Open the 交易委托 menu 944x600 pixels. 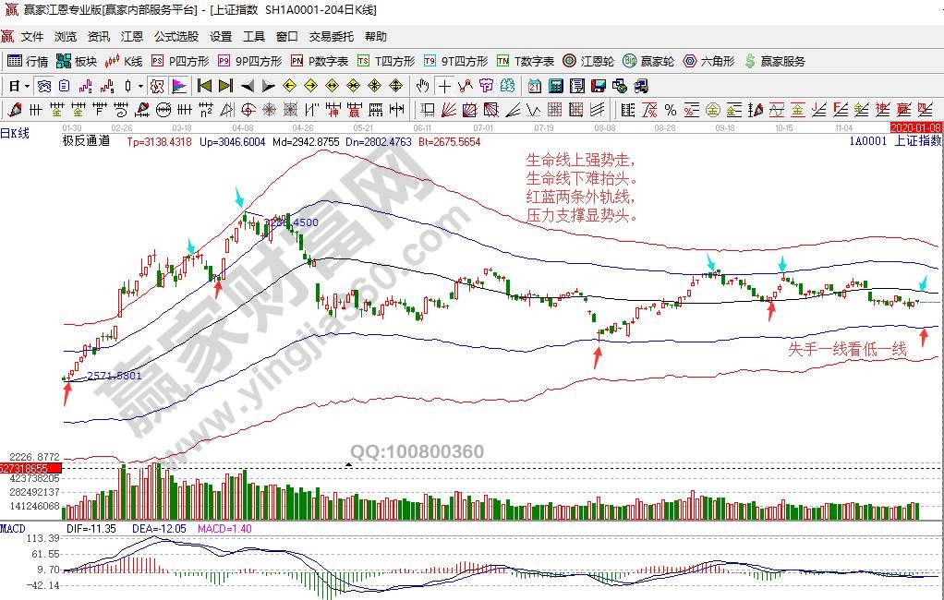331,37
